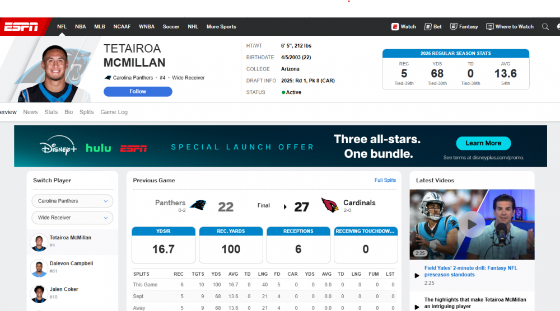Expand the Wide Receiver position dropdown
The image size is (560, 311).
[x=72, y=218]
